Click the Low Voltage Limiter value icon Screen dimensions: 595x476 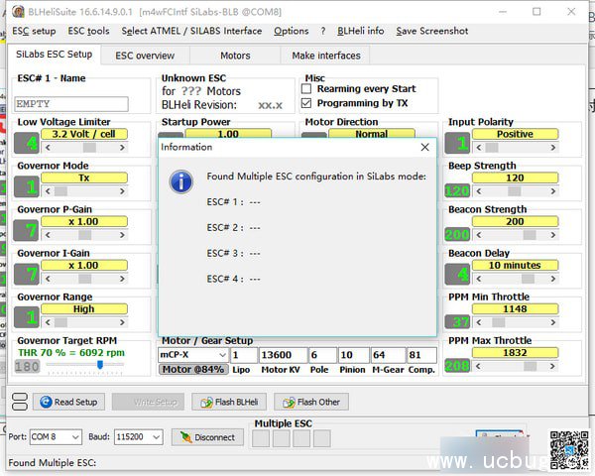27,141
